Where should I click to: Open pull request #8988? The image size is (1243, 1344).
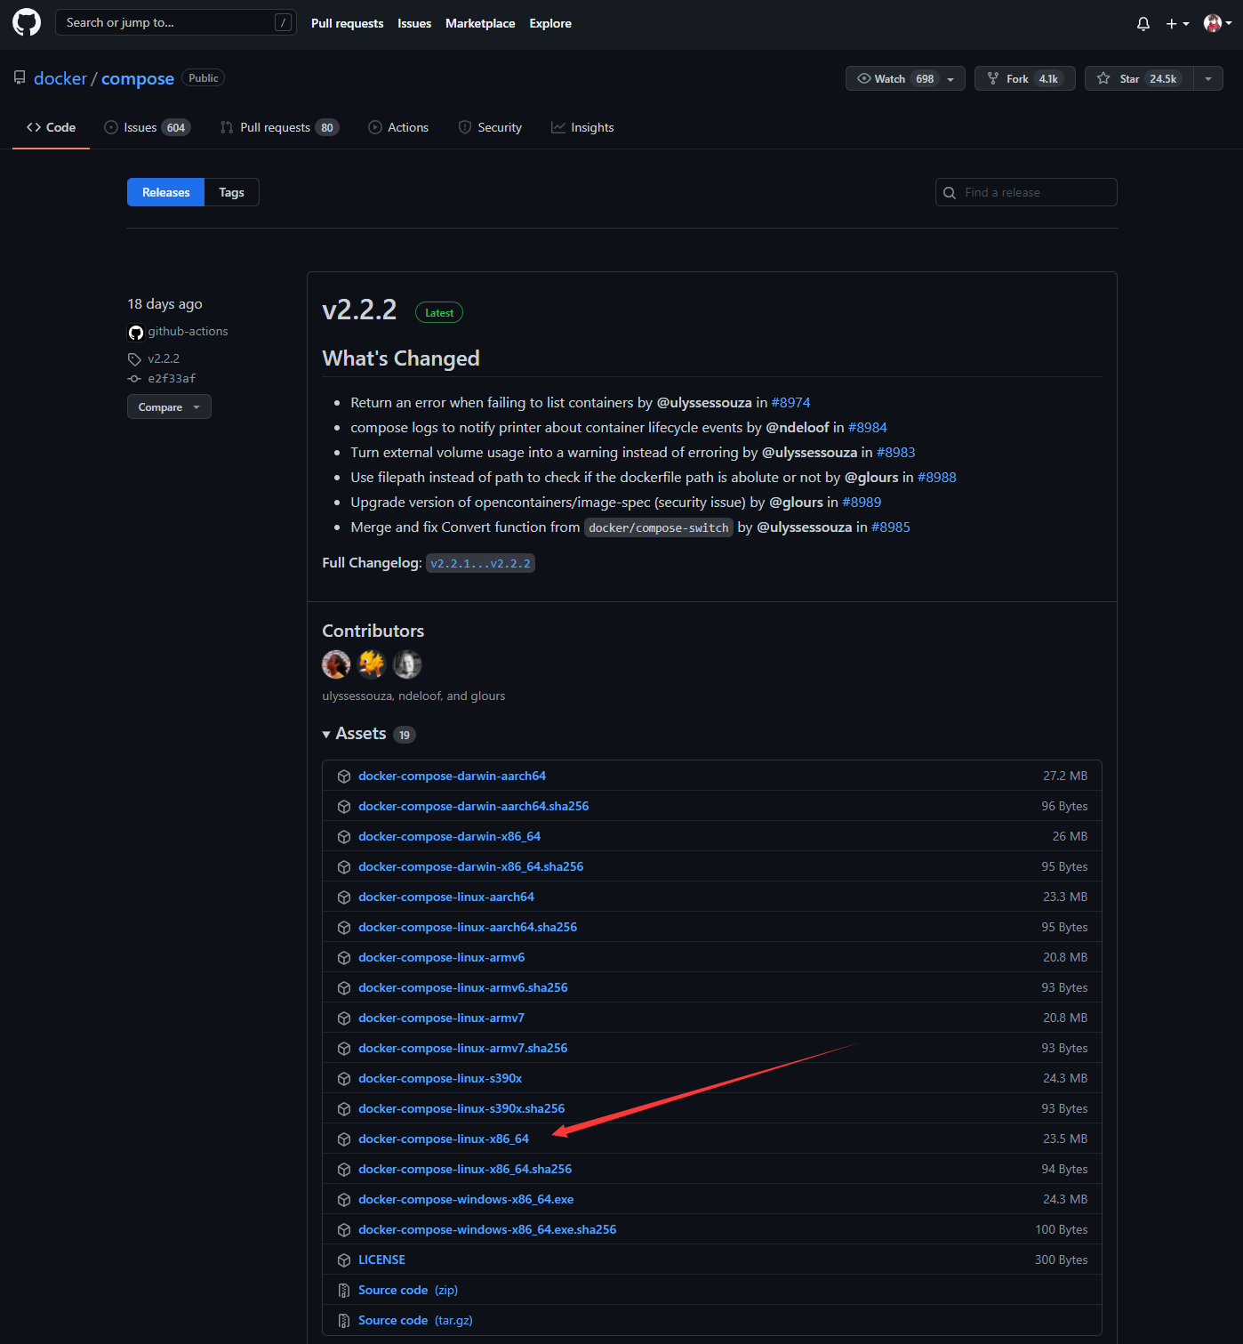937,478
